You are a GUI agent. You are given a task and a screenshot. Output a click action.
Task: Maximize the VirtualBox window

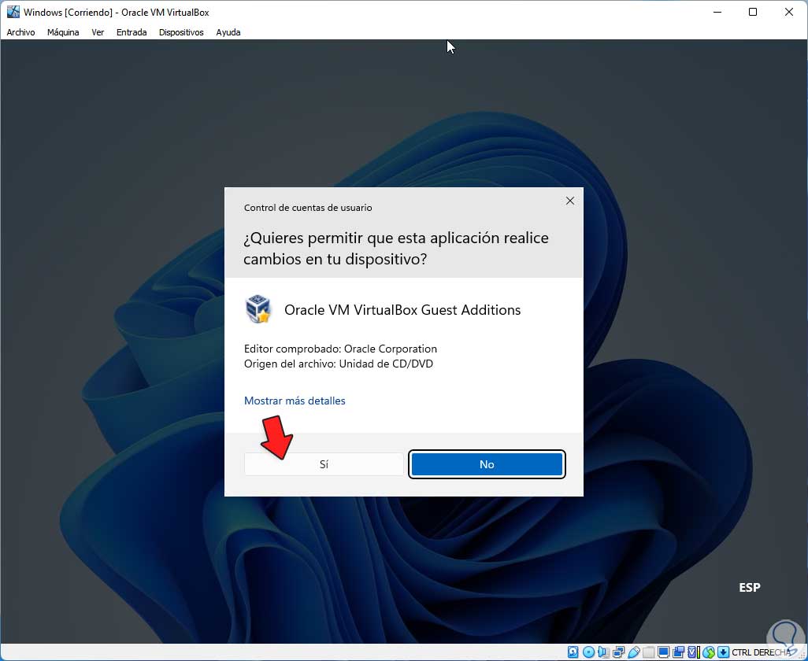coord(753,12)
